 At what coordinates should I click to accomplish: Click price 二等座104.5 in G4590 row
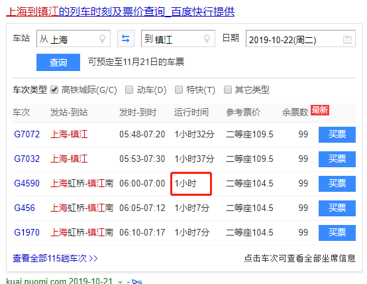click(250, 183)
